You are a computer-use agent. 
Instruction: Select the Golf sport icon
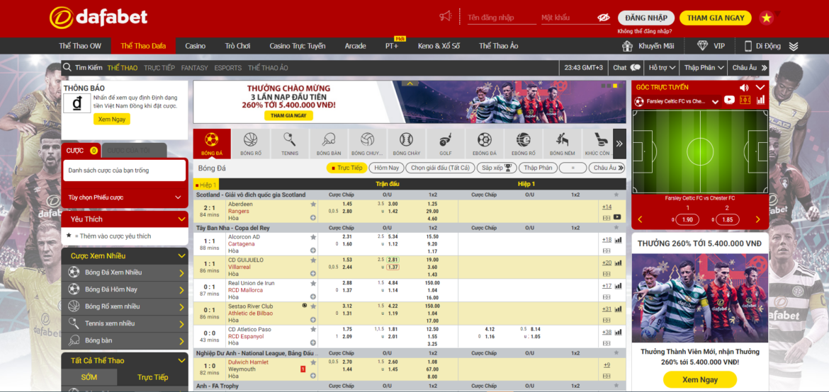pyautogui.click(x=445, y=144)
